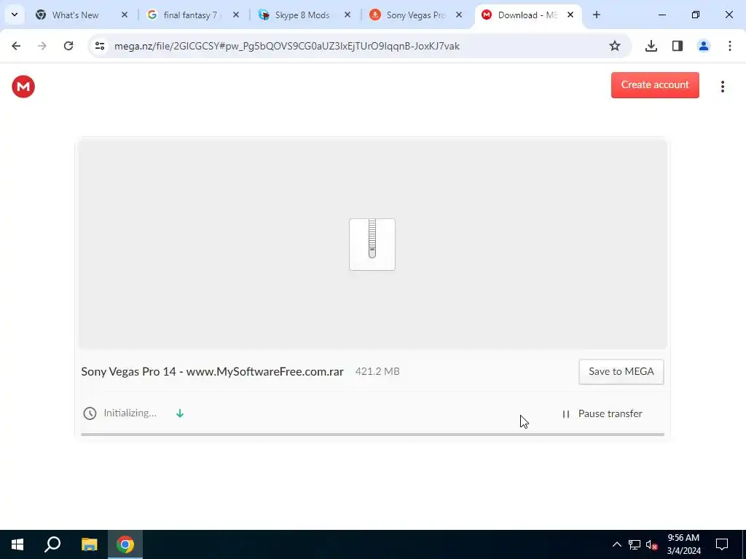Save the file to MEGA
Viewport: 746px width, 559px height.
pos(621,372)
